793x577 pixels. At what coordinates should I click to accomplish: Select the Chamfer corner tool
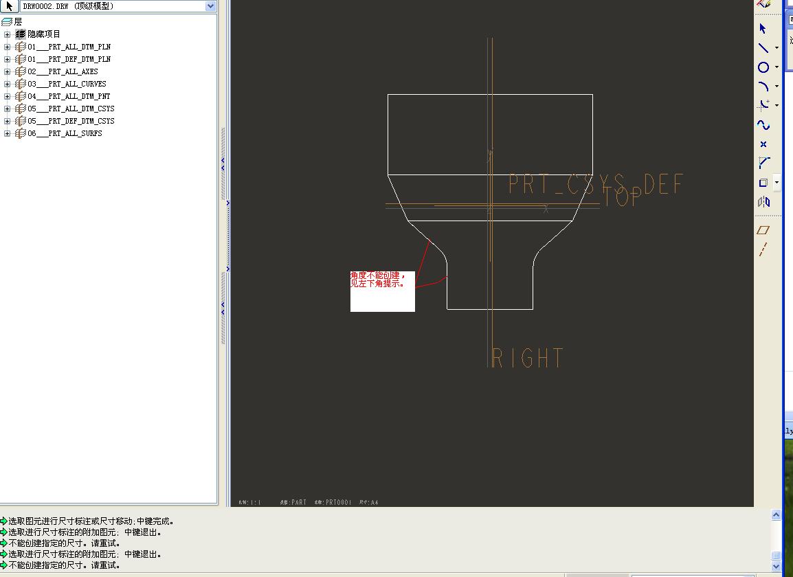(763, 163)
